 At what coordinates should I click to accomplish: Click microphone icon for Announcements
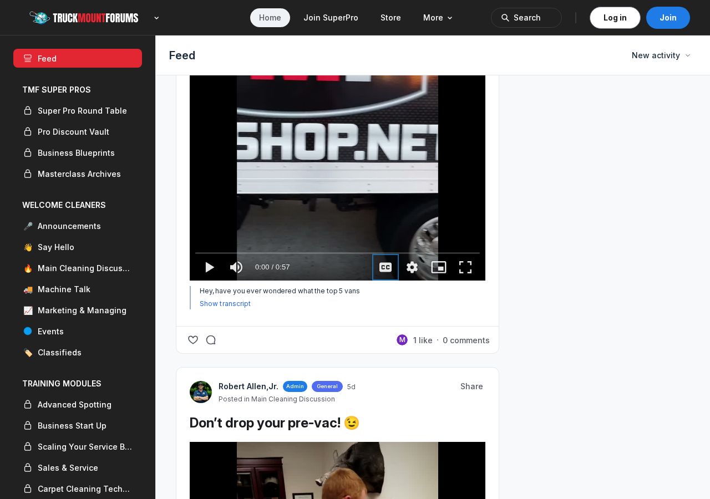(x=28, y=226)
